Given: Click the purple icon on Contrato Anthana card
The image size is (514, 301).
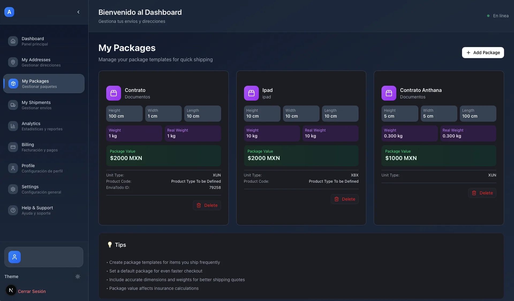Looking at the screenshot, I should coord(389,93).
